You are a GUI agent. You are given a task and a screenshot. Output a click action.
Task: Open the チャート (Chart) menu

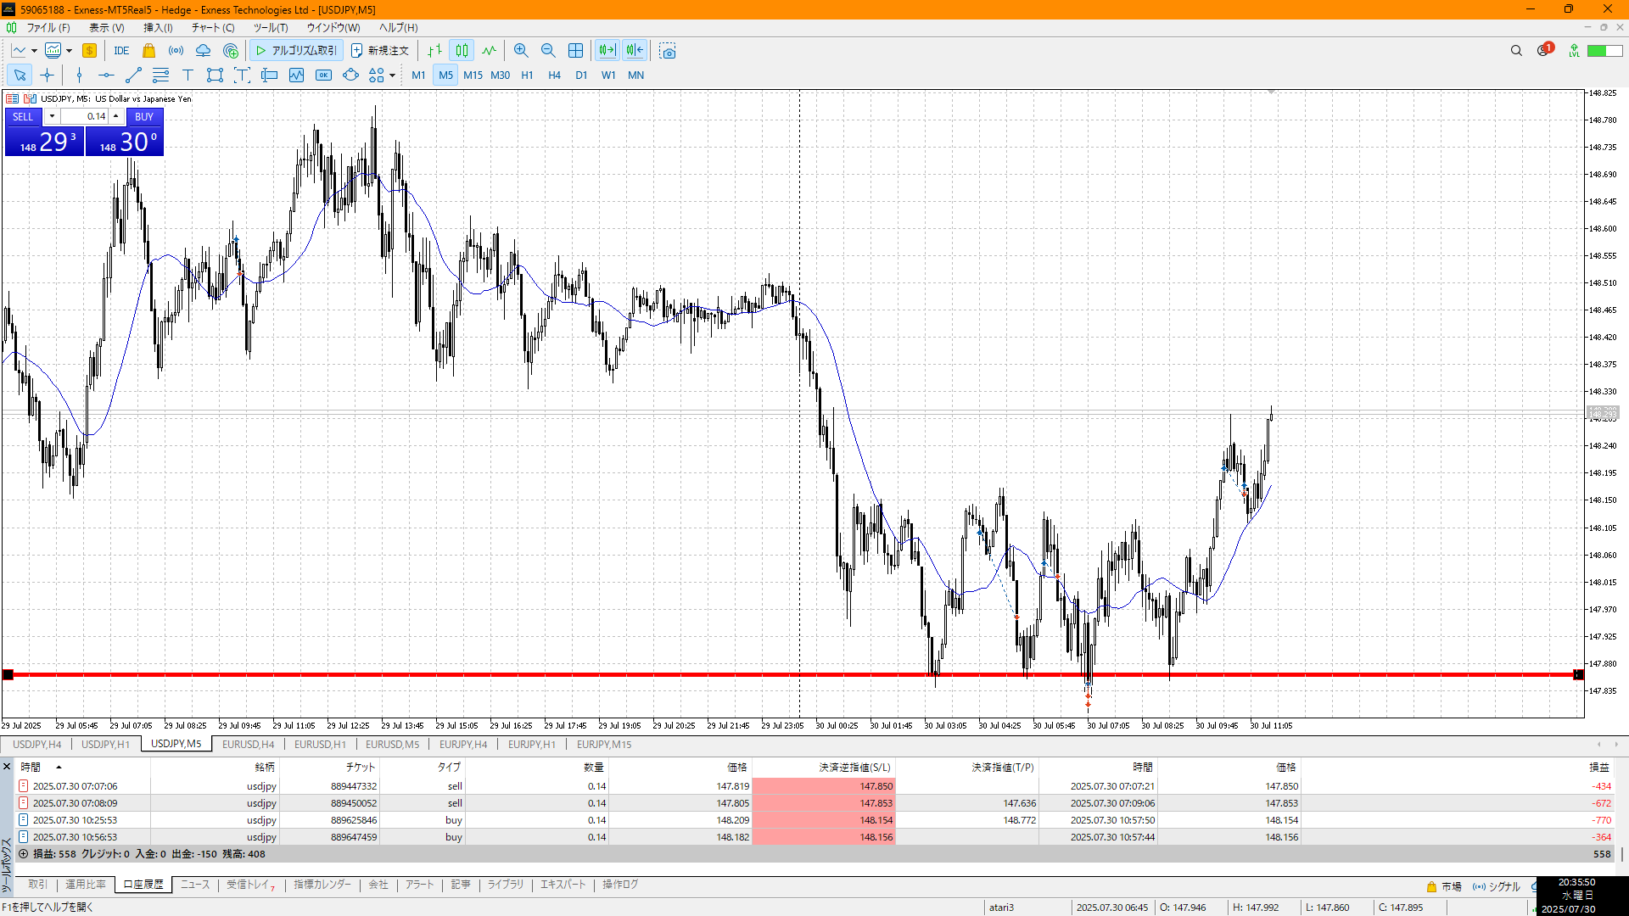click(213, 28)
